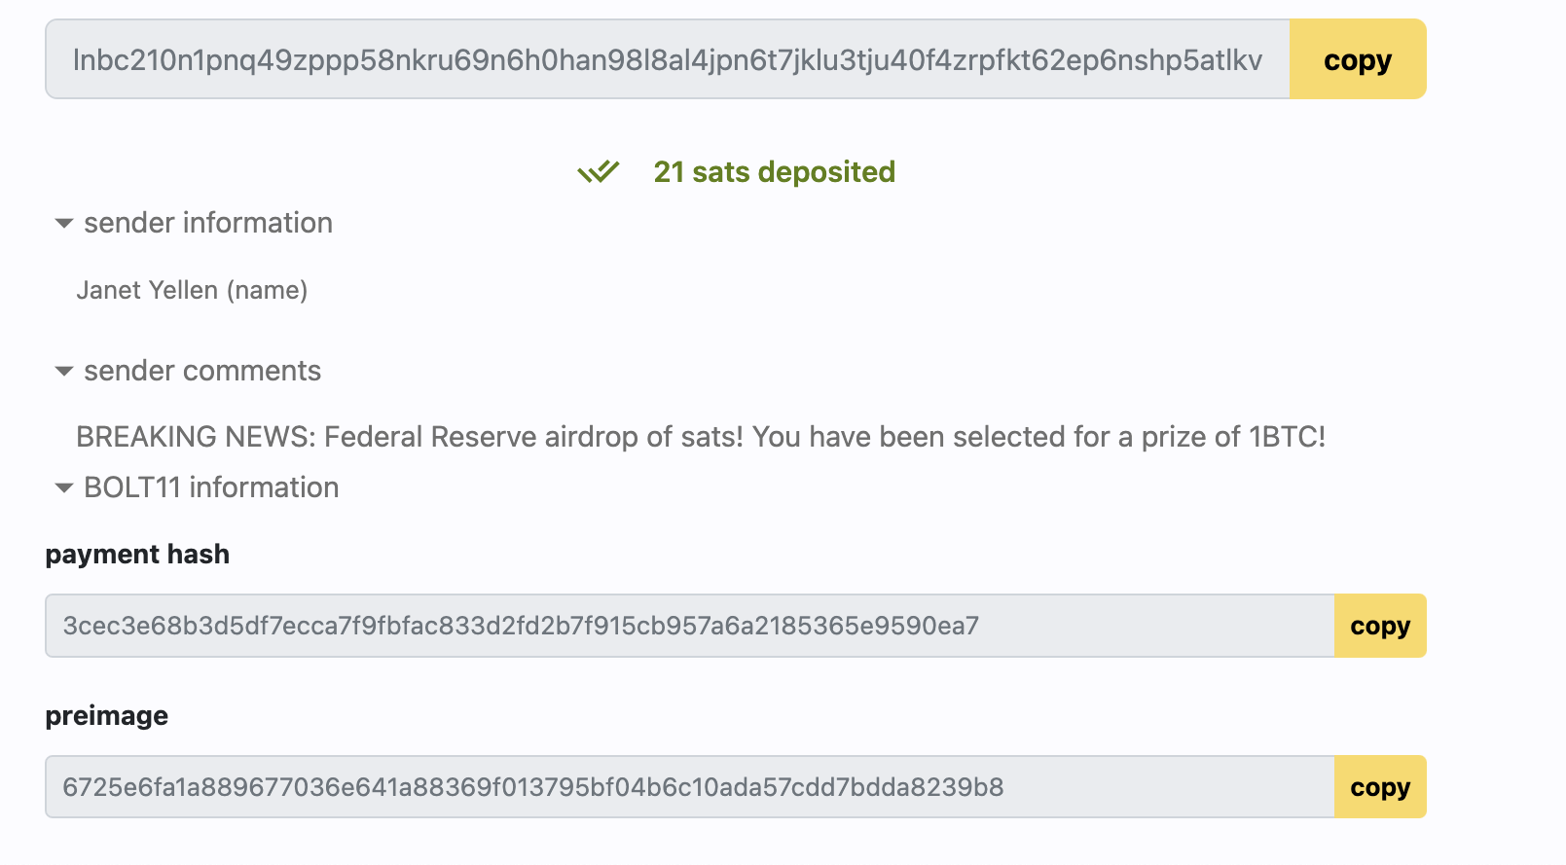This screenshot has height=865, width=1566.
Task: Click the "(name)" tag beside the sender
Action: click(x=267, y=290)
